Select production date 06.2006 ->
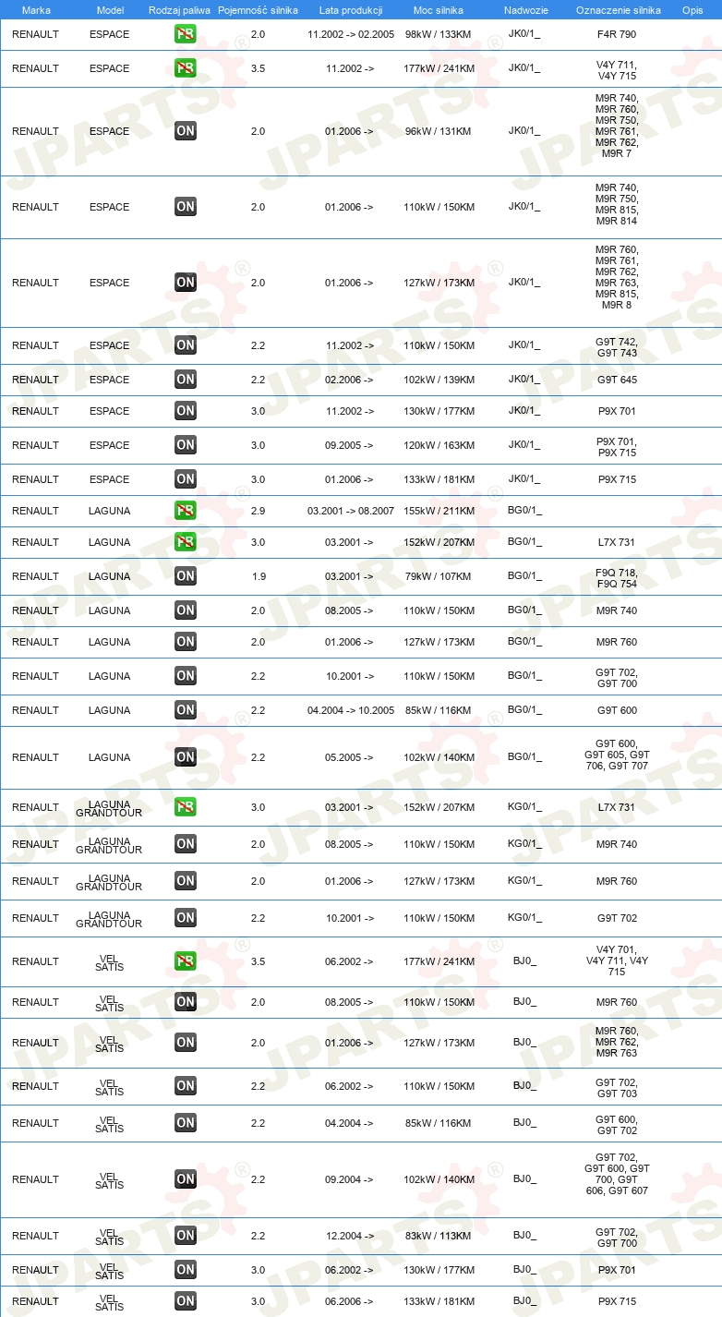The image size is (722, 1317). 349,1301
